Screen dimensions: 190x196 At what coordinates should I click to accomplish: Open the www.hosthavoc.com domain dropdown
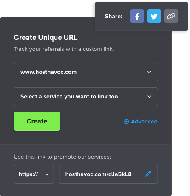click(86, 72)
